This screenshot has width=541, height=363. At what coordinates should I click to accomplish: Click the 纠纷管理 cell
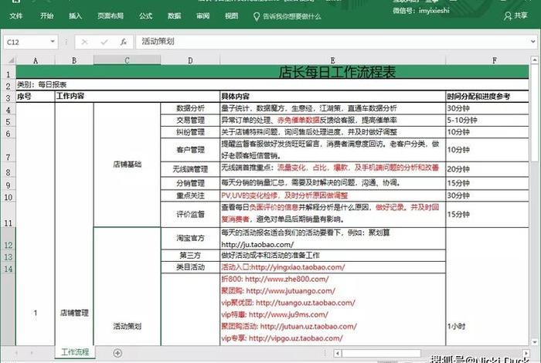(190, 132)
